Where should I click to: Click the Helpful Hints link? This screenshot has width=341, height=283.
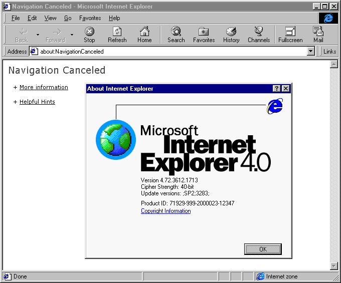click(37, 102)
